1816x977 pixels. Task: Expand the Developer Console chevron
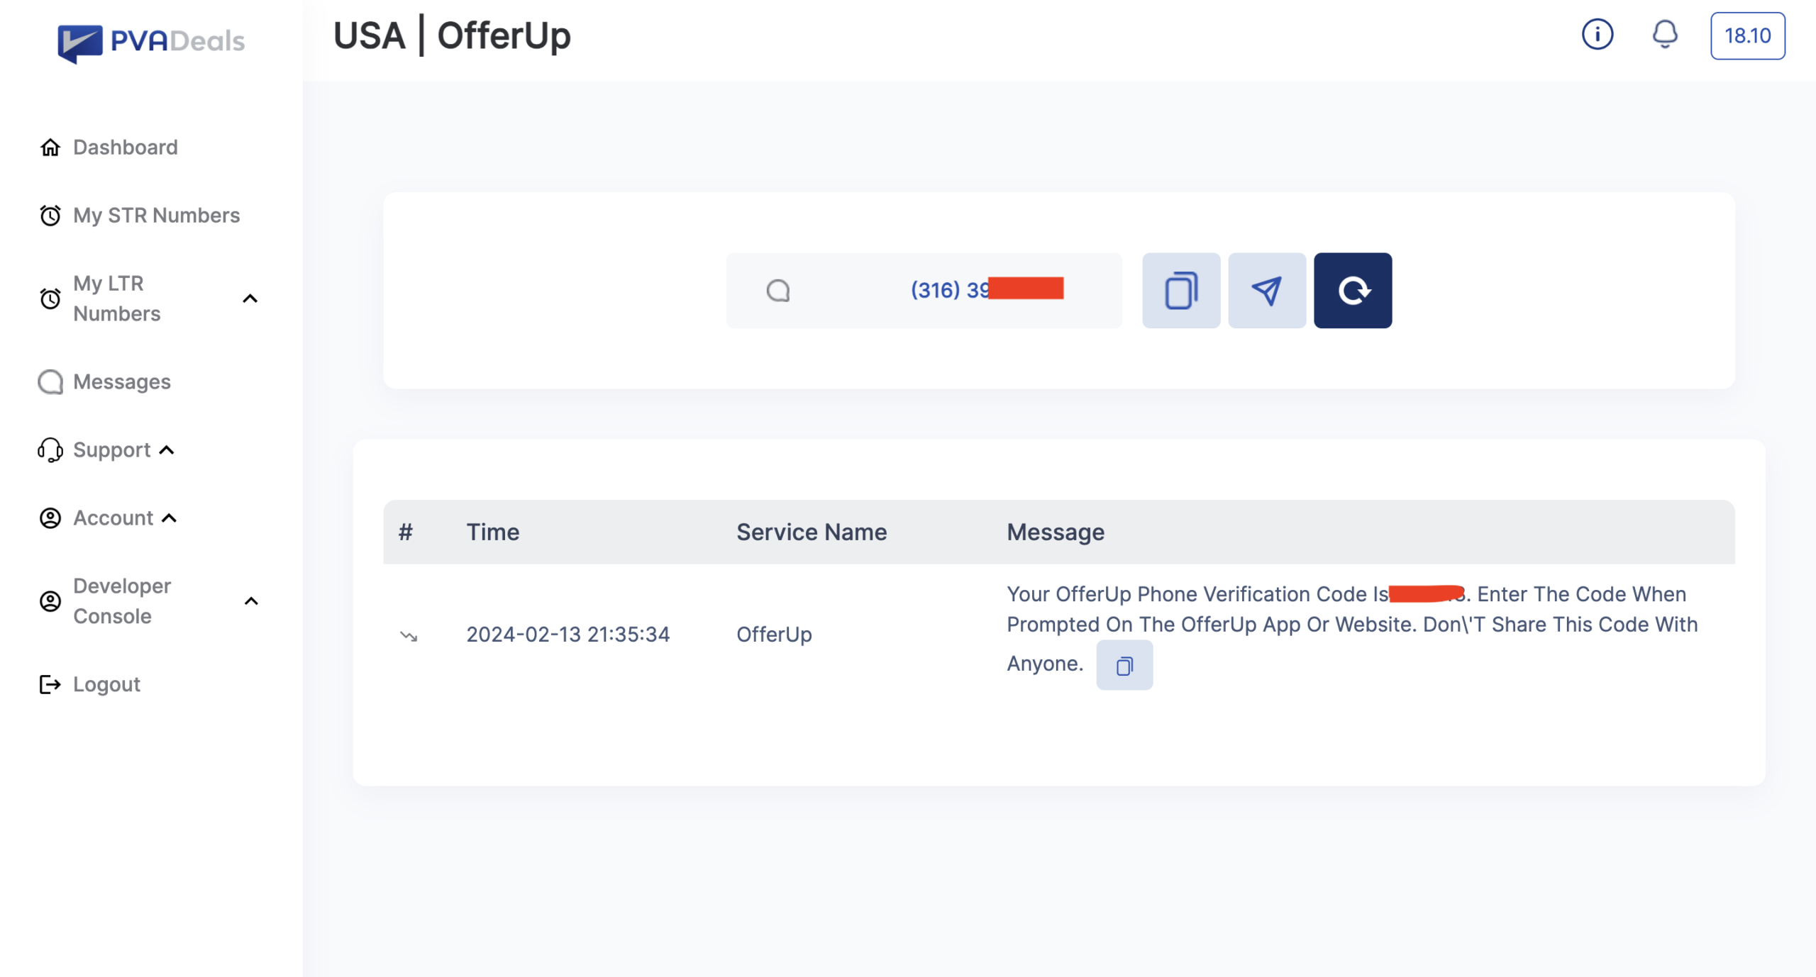[251, 601]
